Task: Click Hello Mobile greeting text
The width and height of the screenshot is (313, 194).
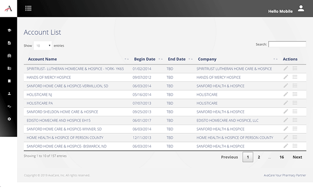Action: point(280,11)
